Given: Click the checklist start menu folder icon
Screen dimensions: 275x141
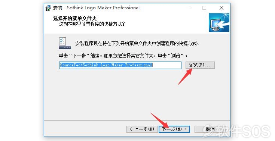Looking at the screenshot, I should click(65, 43).
